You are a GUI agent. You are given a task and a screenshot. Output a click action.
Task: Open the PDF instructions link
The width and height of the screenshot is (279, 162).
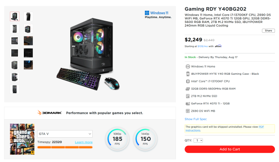click(225, 129)
